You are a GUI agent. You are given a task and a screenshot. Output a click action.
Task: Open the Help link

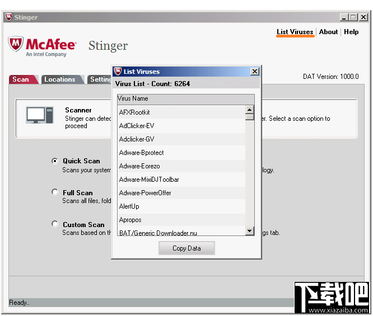coord(351,32)
